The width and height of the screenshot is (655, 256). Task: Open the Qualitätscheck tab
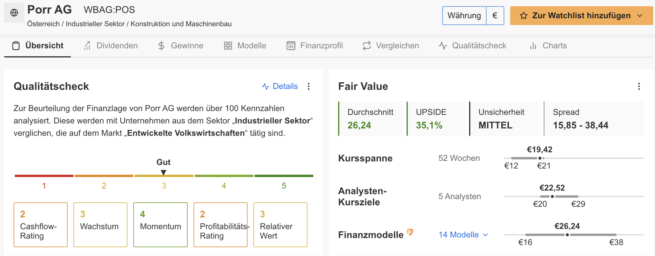click(472, 46)
